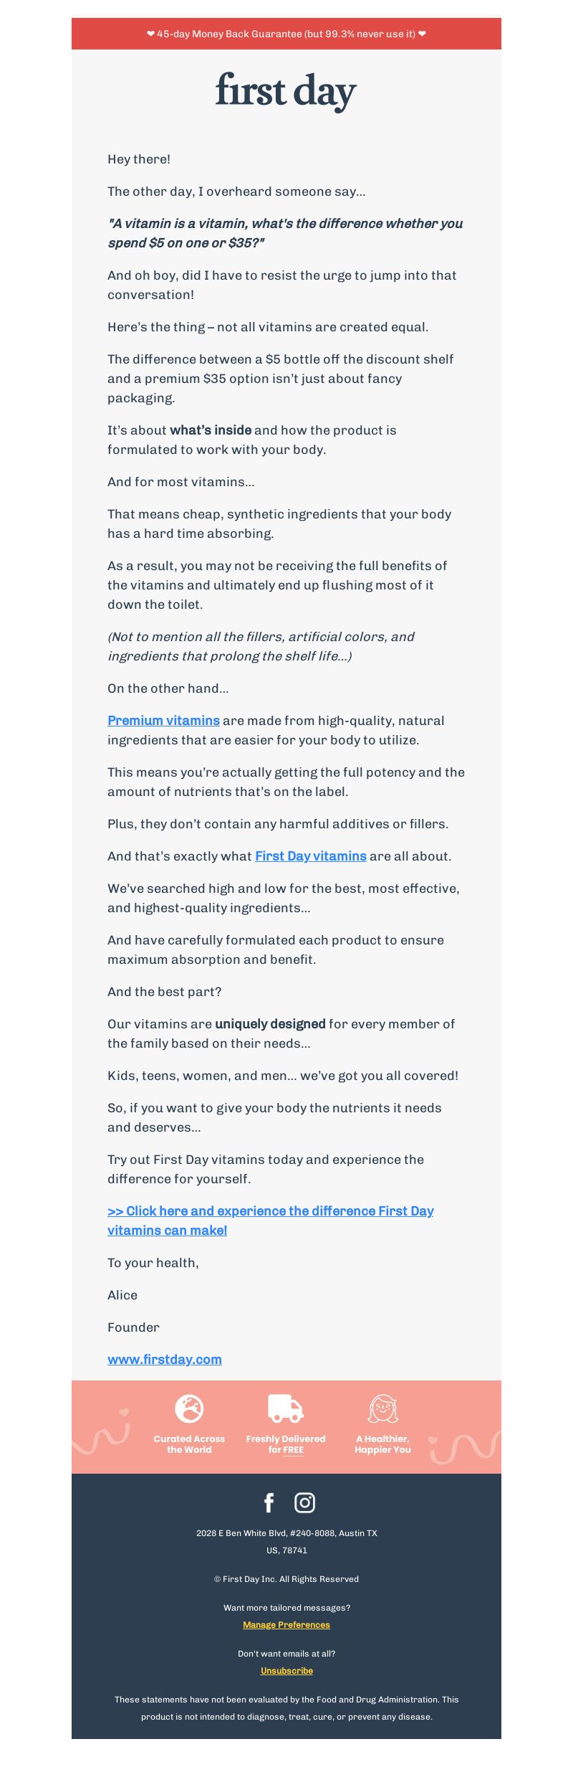Visit www.firstday.com link
The image size is (573, 1767).
pos(165,1359)
